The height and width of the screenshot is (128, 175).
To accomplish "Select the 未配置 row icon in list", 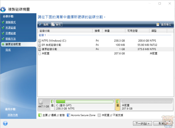I will pos(39,53).
